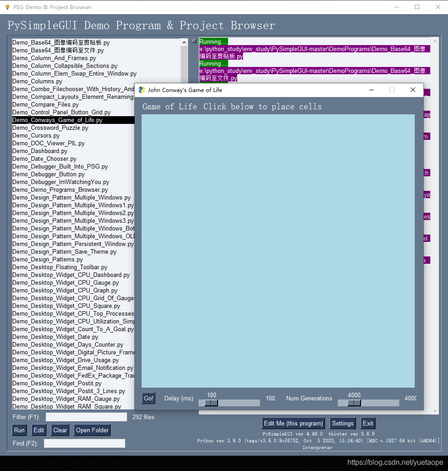The width and height of the screenshot is (448, 471).
Task: Toggle the small square handle beside output panel
Action: [194, 41]
